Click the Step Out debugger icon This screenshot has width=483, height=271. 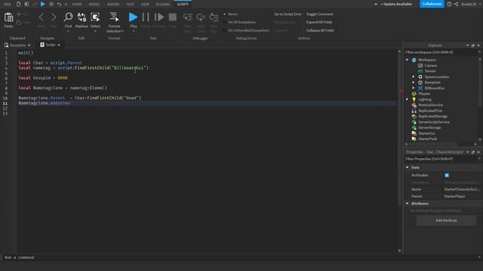[x=214, y=17]
